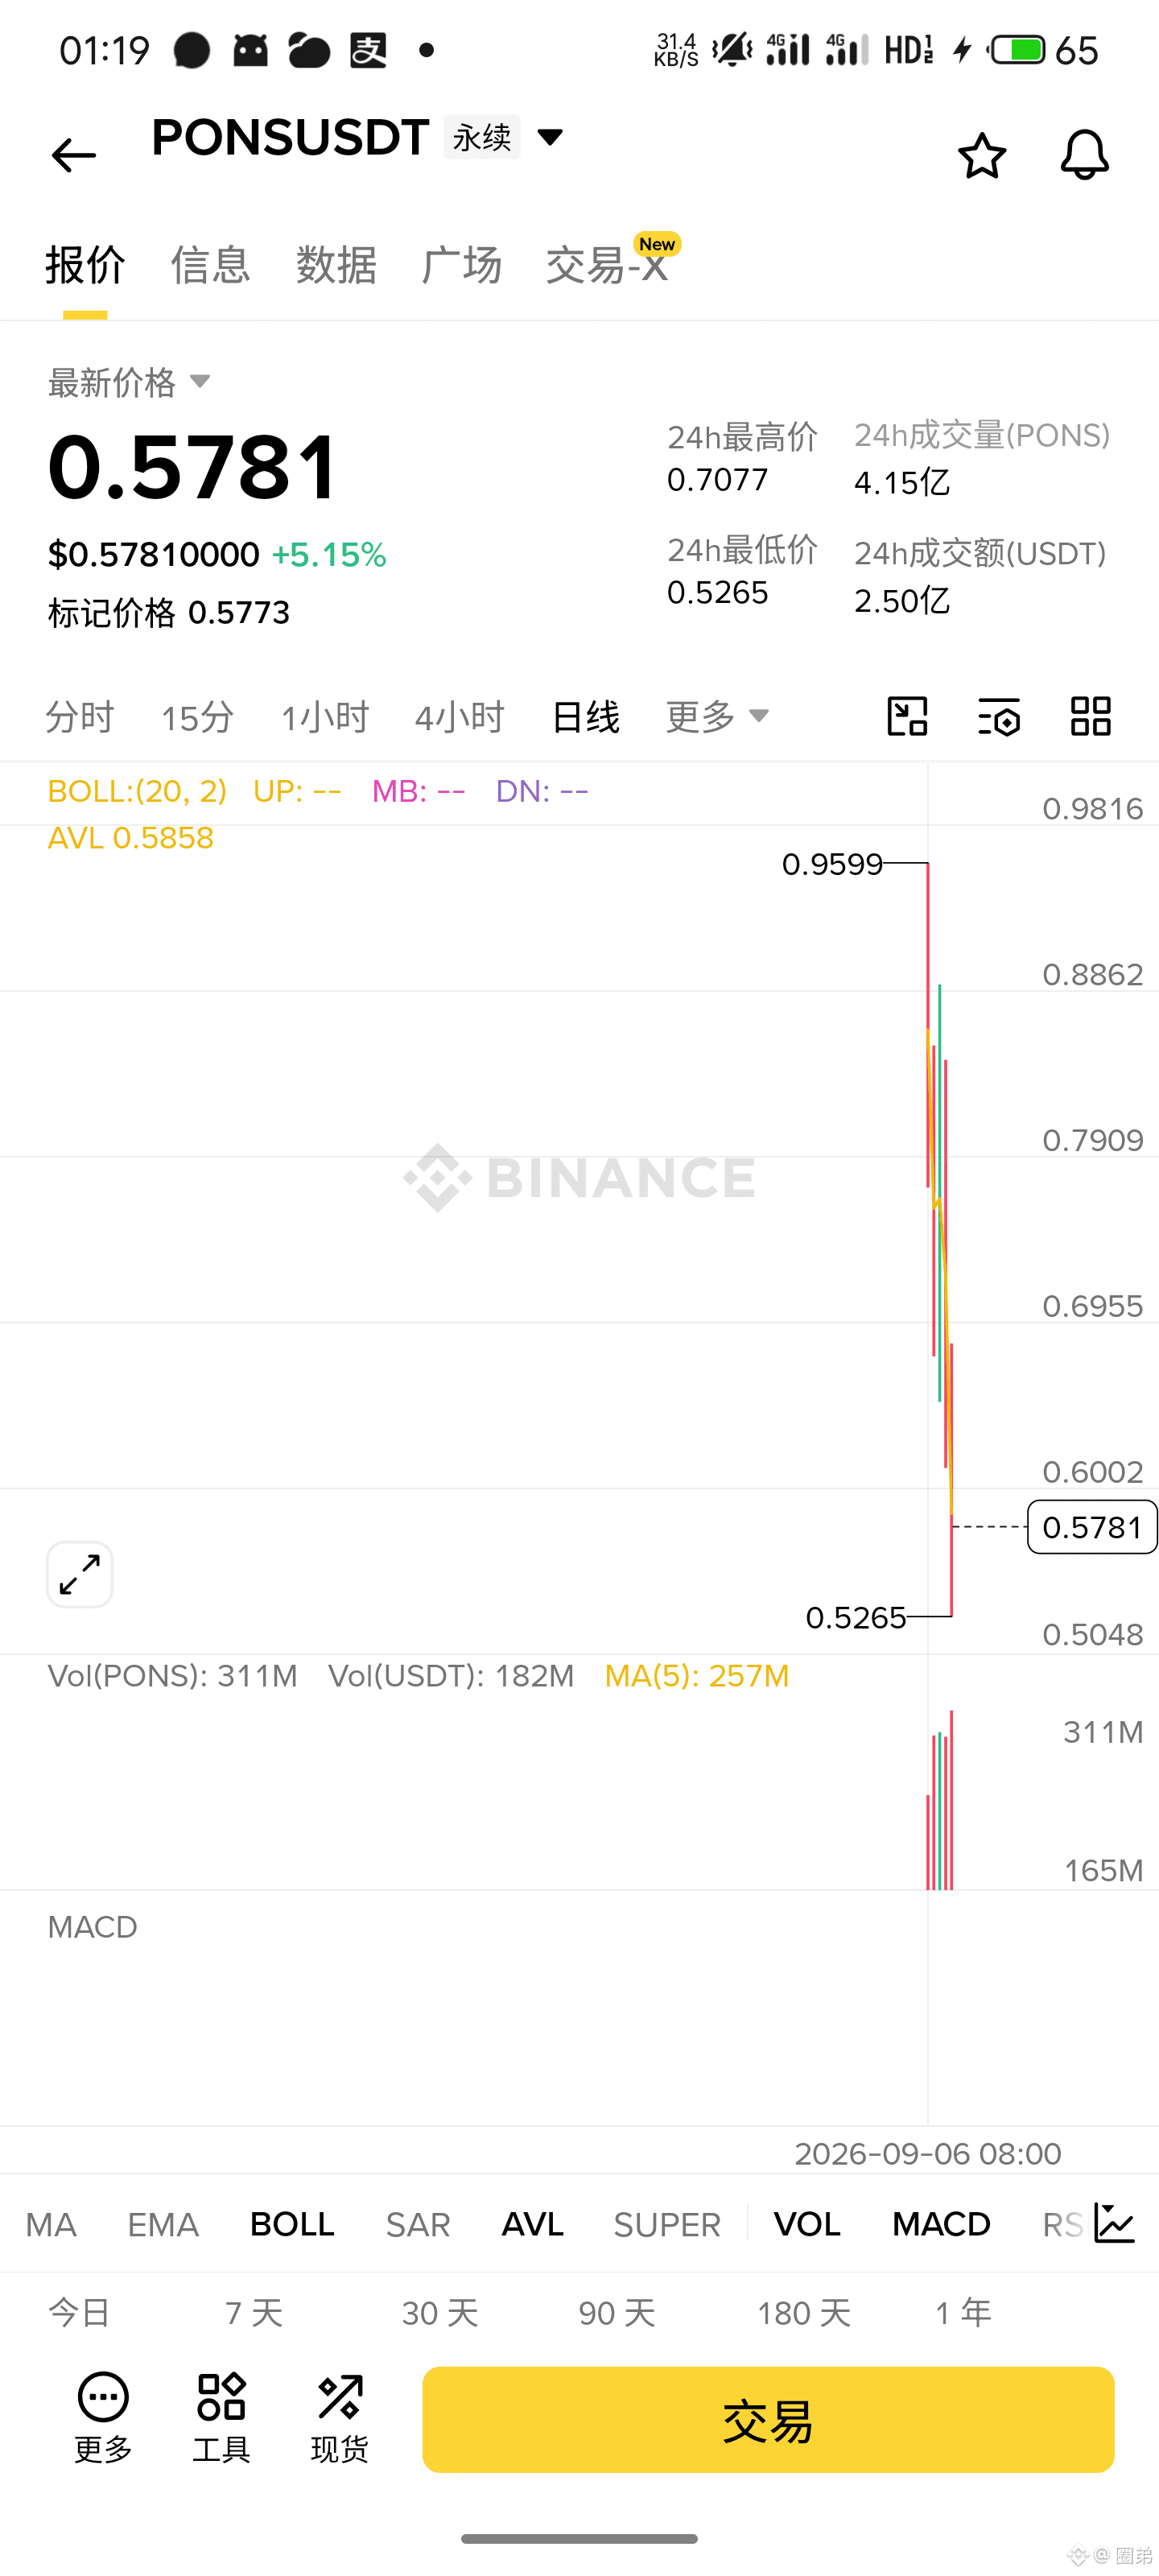This screenshot has width=1159, height=2576.
Task: Open chart drawing tools icon
Action: 907,716
